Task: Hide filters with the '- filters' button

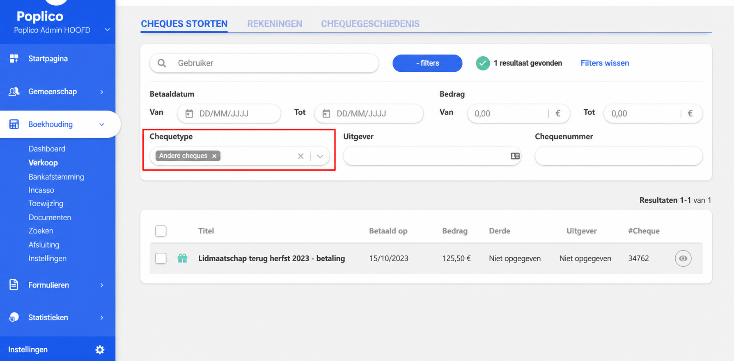Action: (427, 63)
